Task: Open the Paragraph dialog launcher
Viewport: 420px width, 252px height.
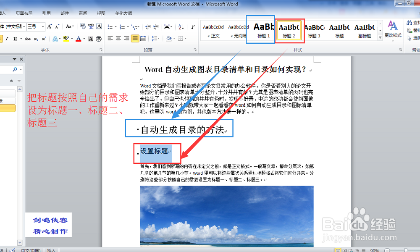Action: point(195,50)
